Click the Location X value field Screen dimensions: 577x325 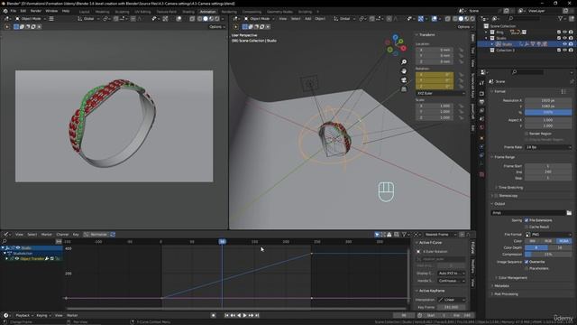435,50
